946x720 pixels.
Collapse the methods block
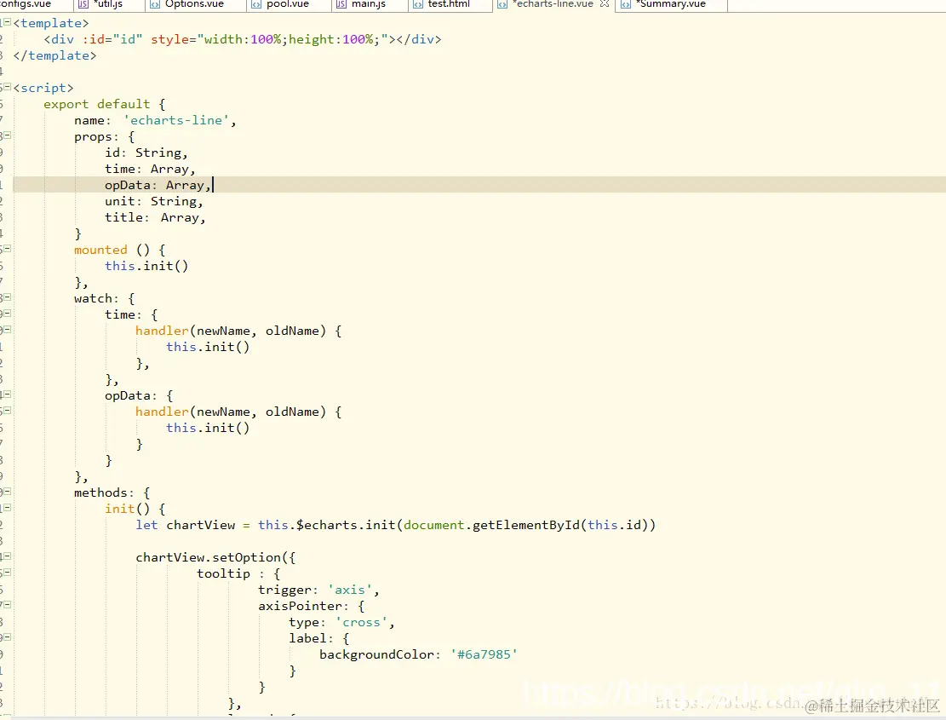pyautogui.click(x=8, y=492)
